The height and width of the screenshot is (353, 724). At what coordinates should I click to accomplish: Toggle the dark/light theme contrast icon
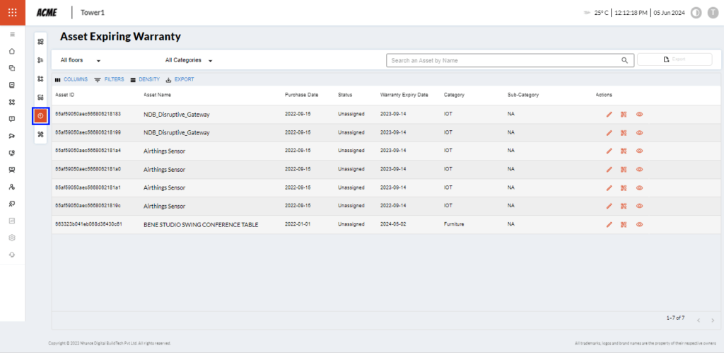[695, 13]
